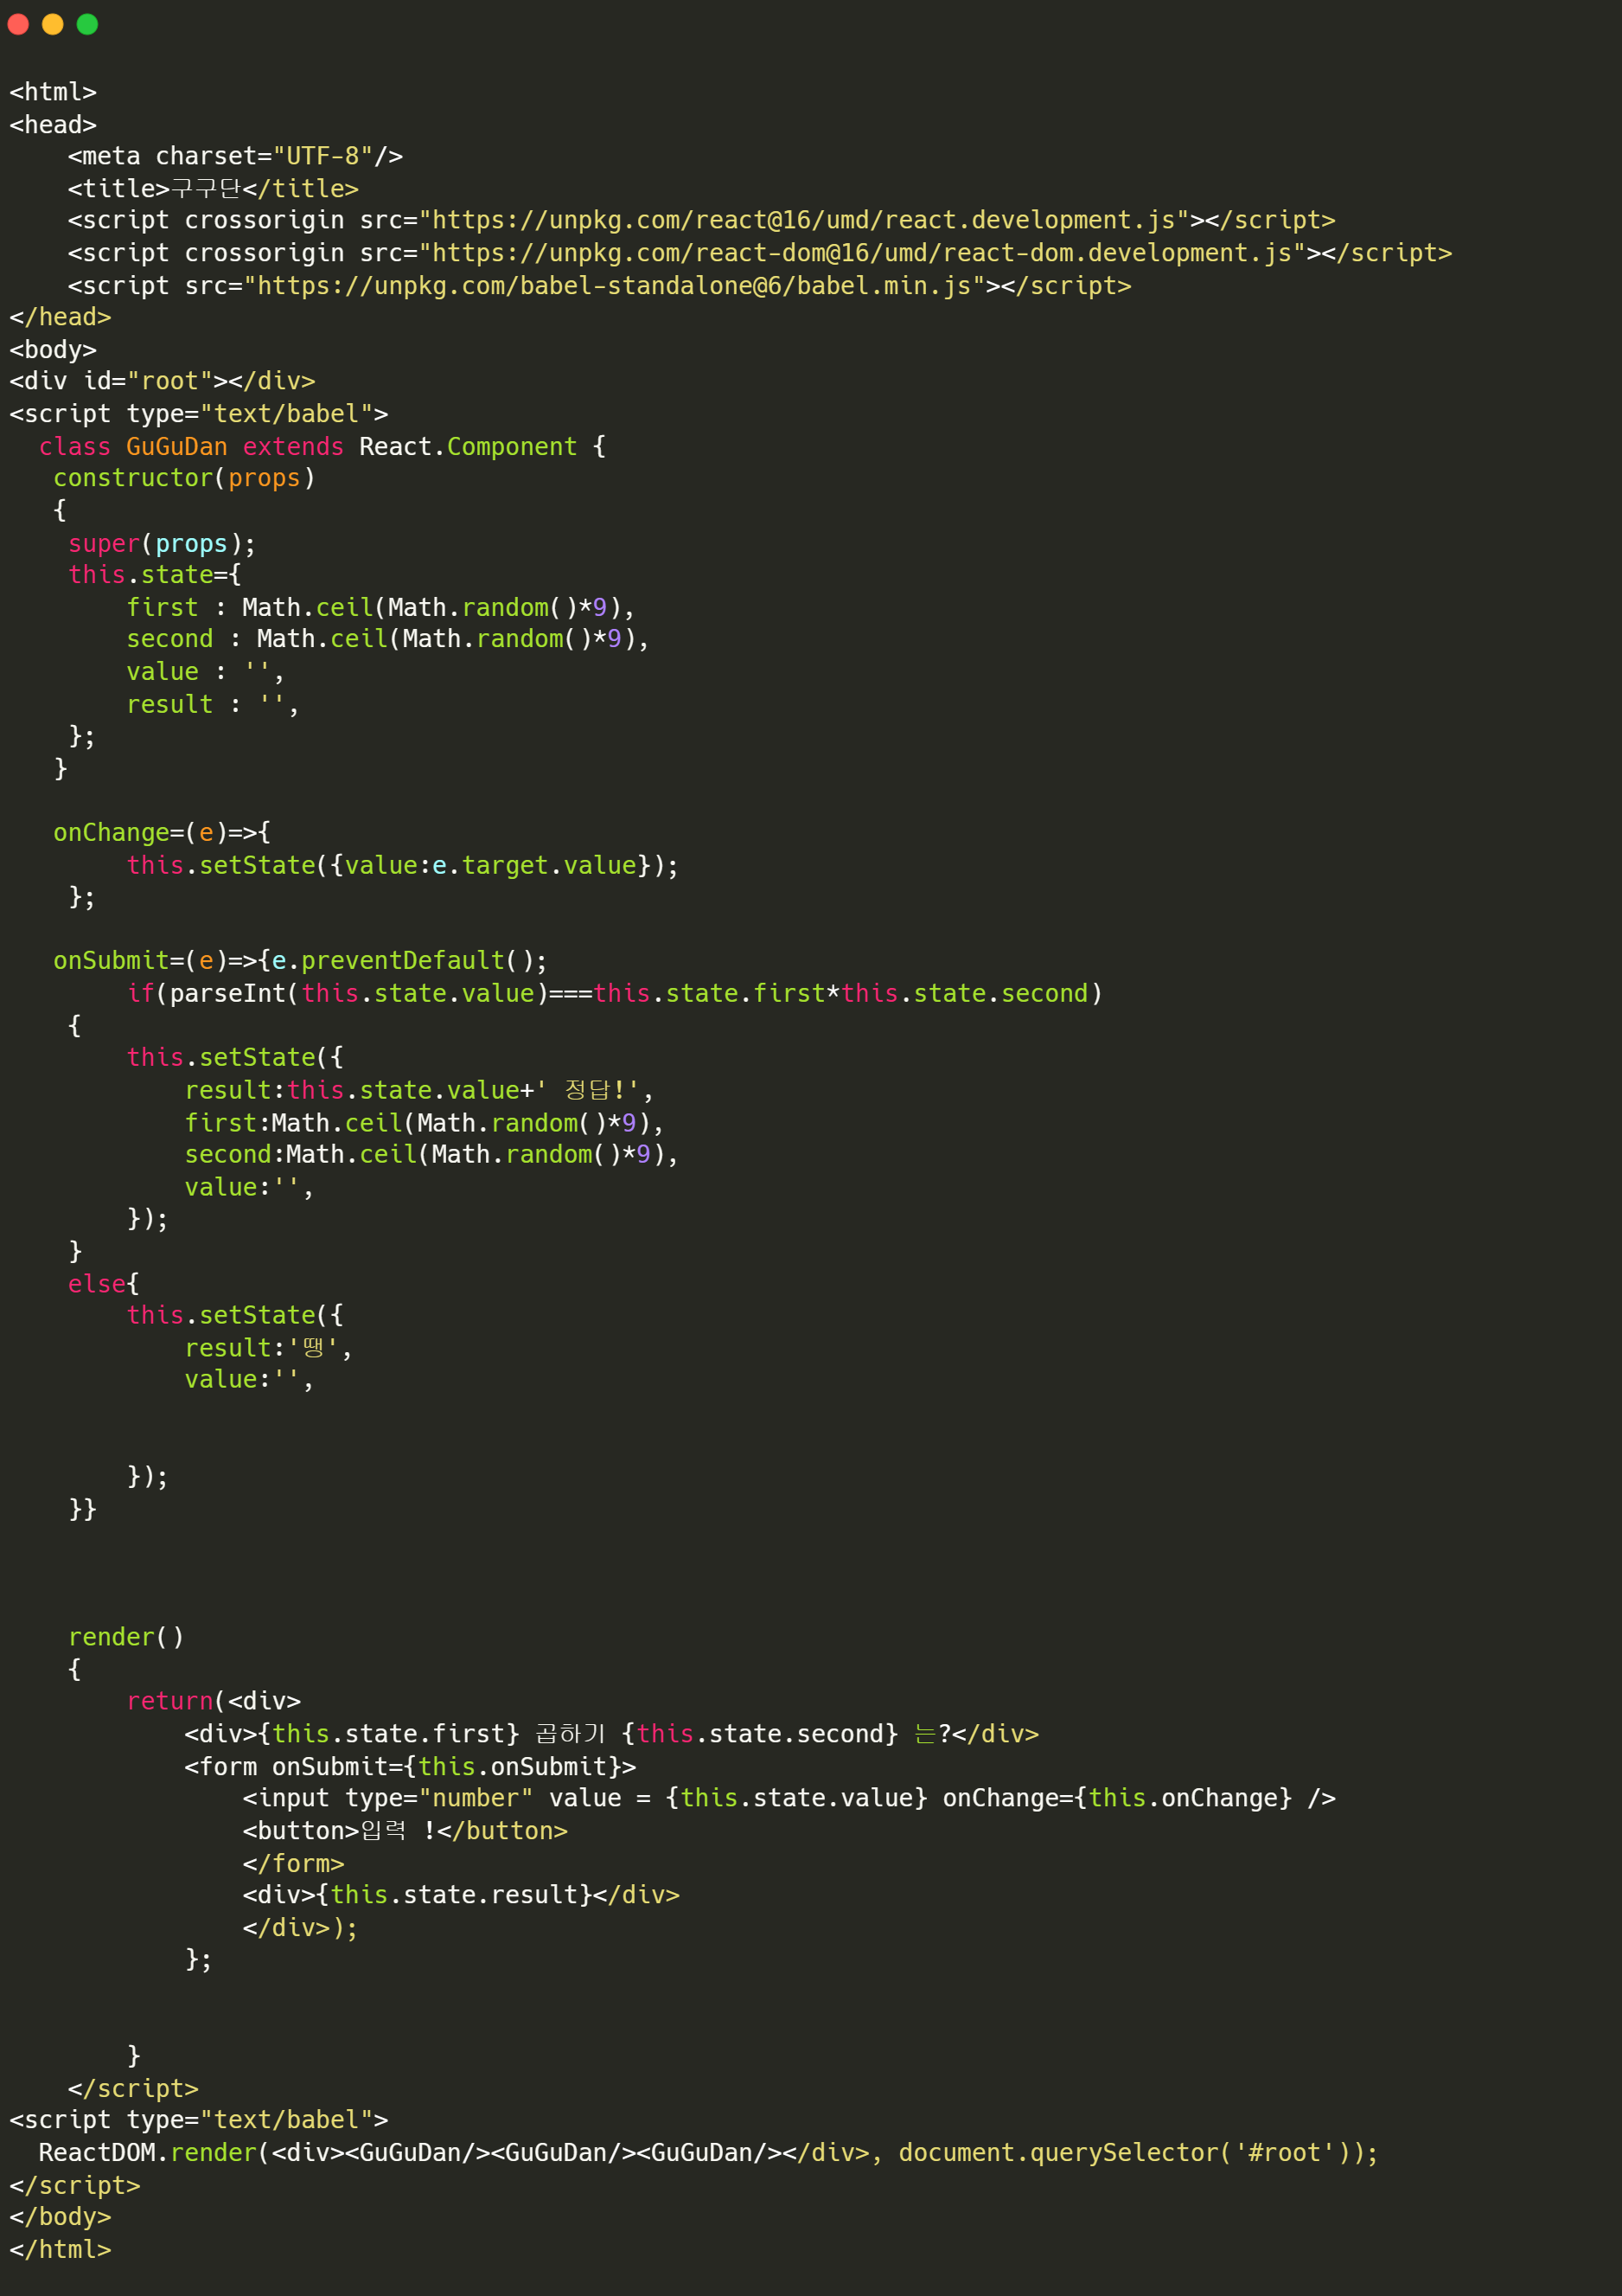Image resolution: width=1622 pixels, height=2296 pixels.
Task: Click the red close window dot
Action: point(18,24)
